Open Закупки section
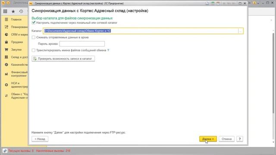The image size is (276, 155). coord(16,50)
